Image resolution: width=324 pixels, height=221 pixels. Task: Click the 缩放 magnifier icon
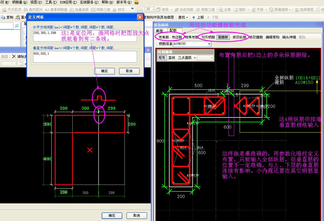point(235,9)
